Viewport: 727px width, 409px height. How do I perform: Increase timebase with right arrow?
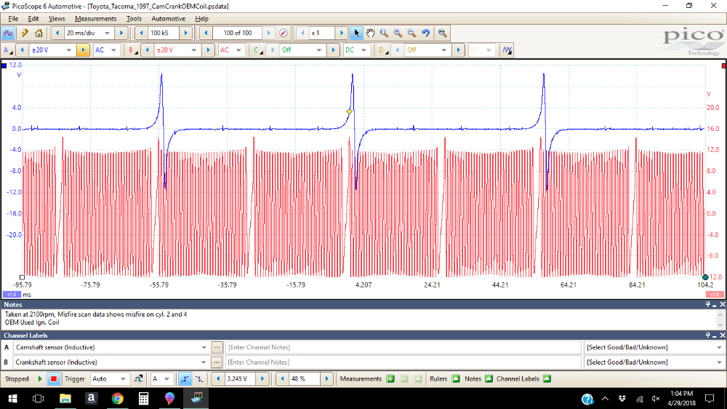tap(121, 33)
